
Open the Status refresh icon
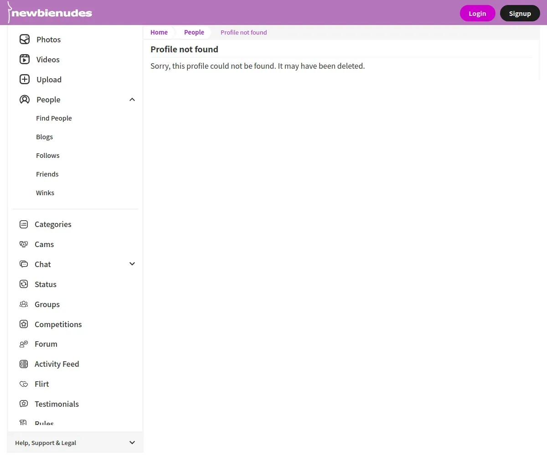click(x=24, y=284)
